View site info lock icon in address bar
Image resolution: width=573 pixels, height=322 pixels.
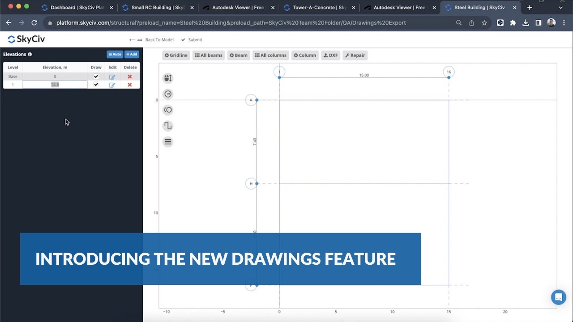50,23
